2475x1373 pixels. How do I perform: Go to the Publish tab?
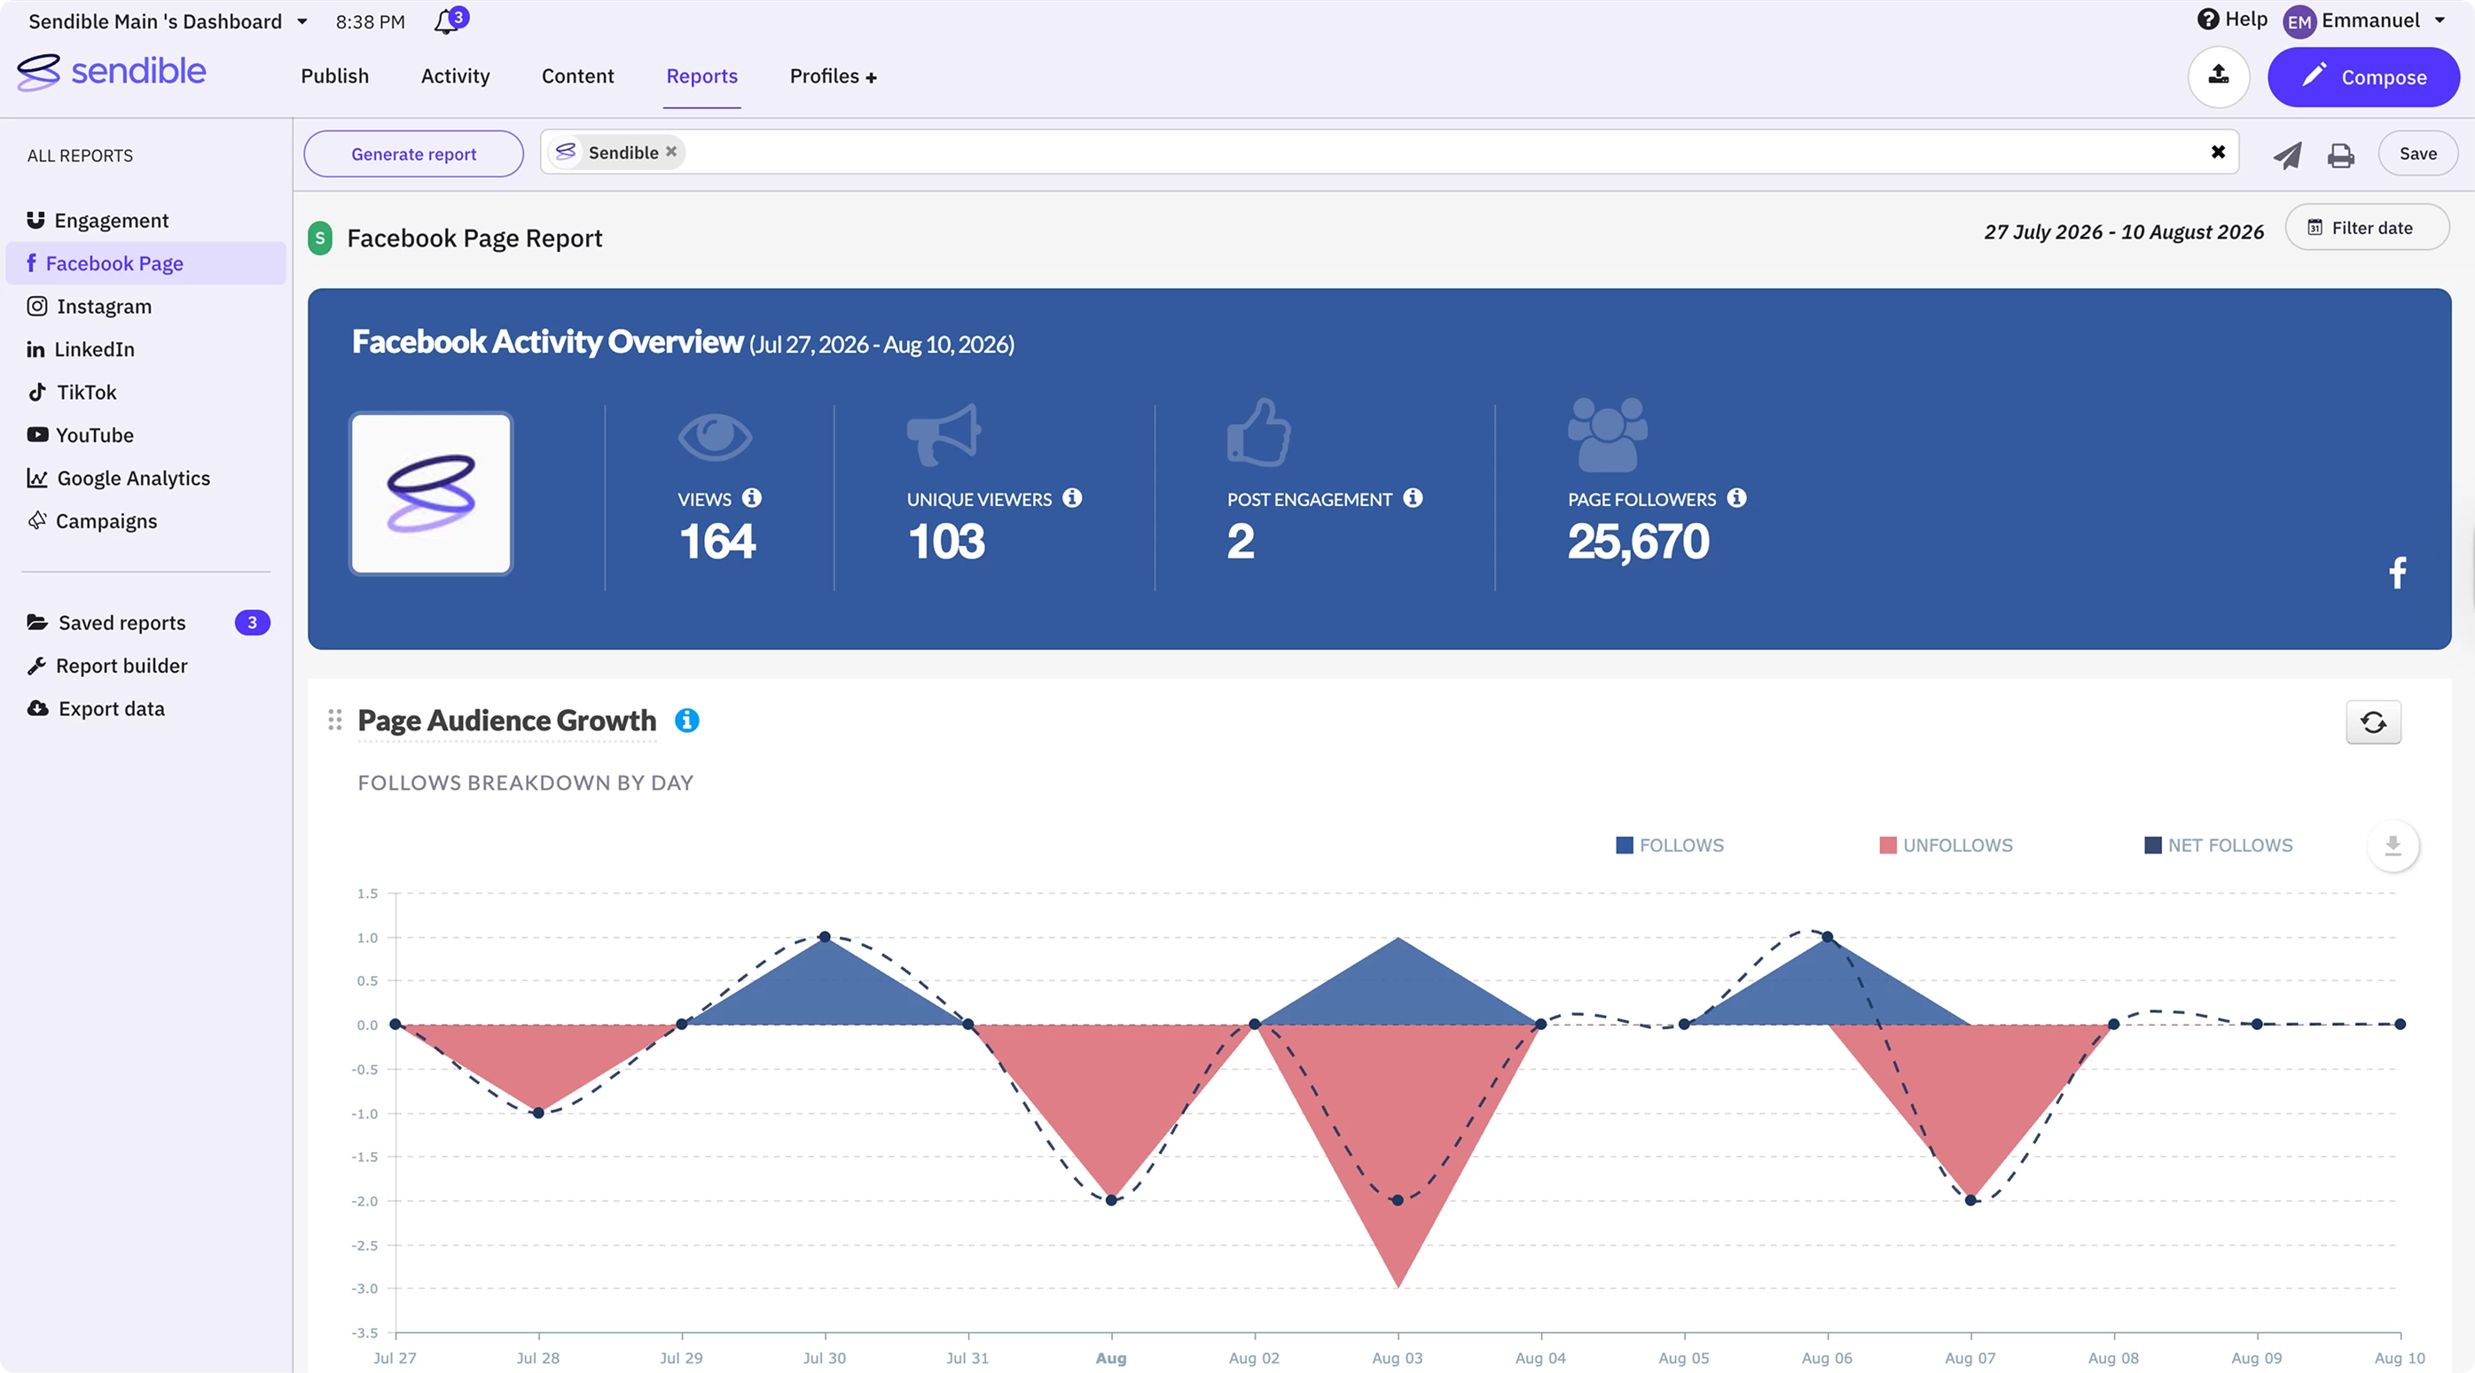pos(334,76)
